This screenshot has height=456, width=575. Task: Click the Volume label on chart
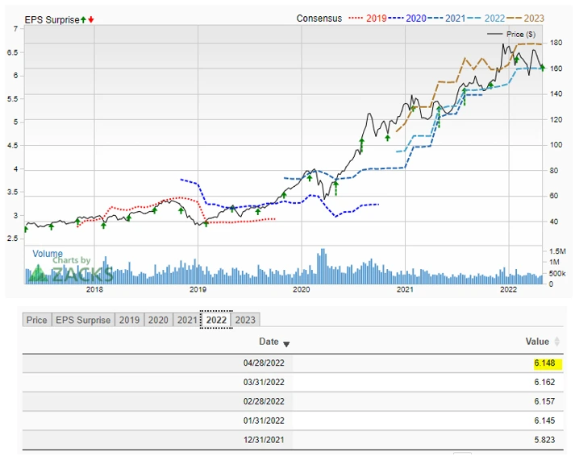[48, 254]
